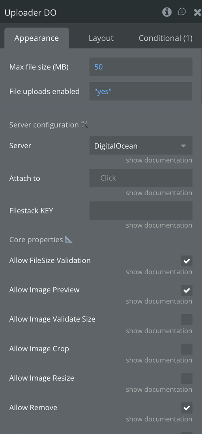Disable the Allow Image Preview checkbox
The height and width of the screenshot is (434, 202).
point(187,291)
